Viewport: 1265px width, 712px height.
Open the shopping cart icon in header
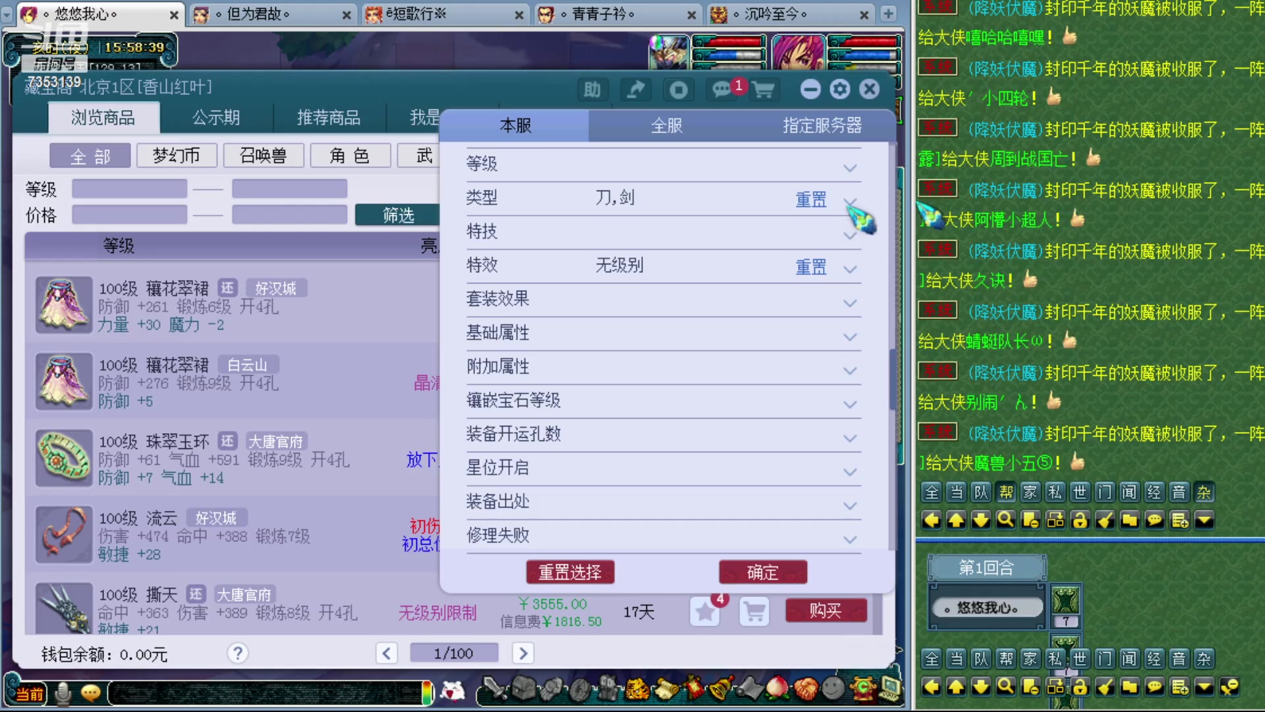click(x=763, y=89)
